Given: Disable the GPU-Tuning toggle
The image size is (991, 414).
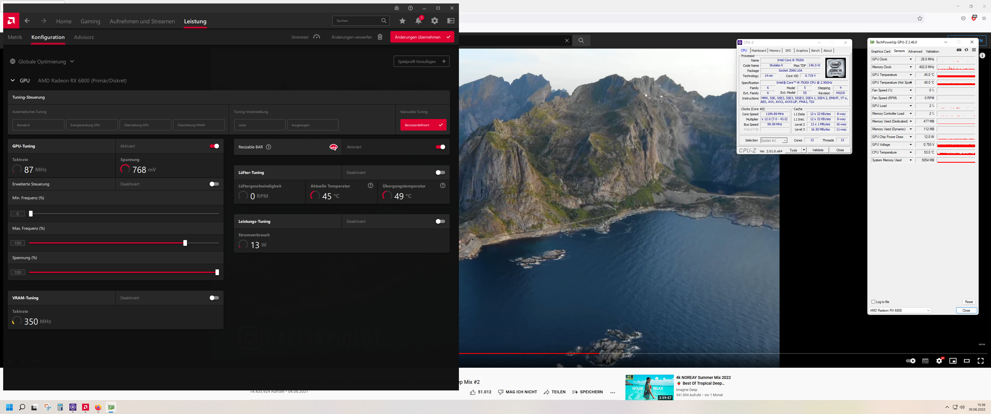Looking at the screenshot, I should coord(214,146).
